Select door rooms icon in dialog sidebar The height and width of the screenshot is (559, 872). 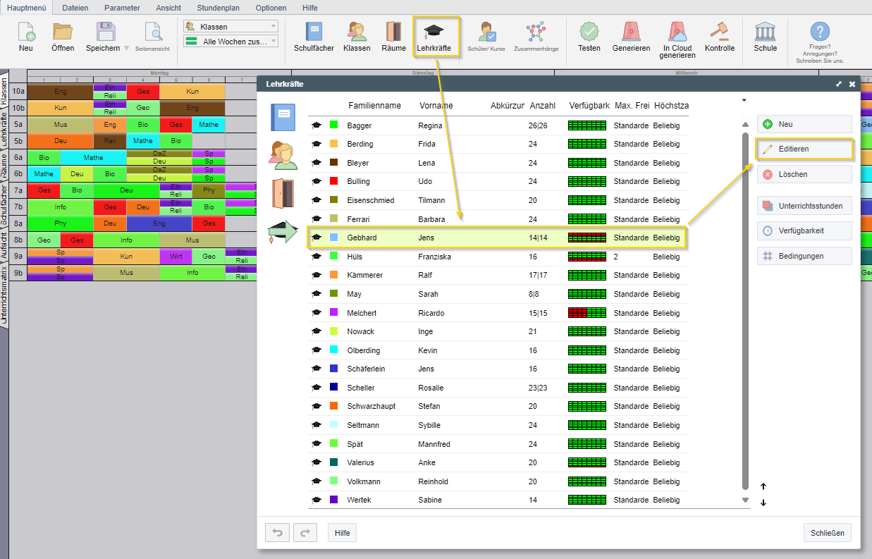point(283,193)
